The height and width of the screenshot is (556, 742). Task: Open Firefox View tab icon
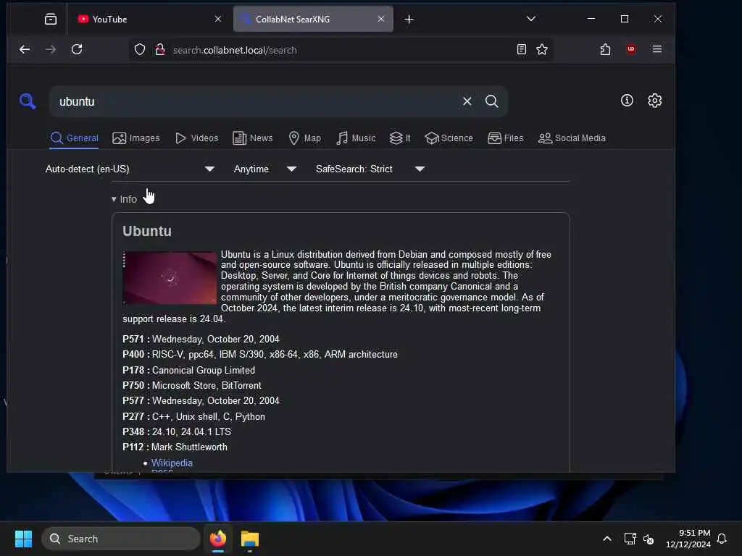click(x=51, y=19)
